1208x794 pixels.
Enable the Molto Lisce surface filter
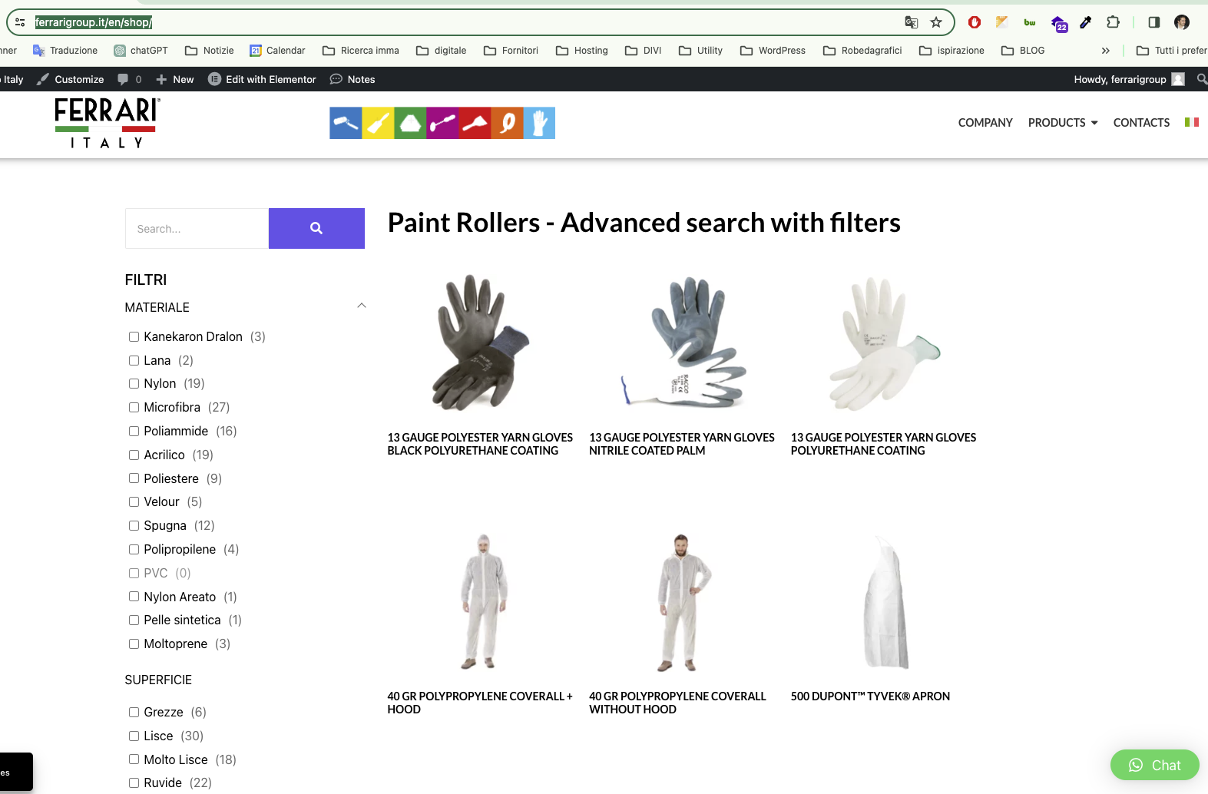[x=134, y=759]
